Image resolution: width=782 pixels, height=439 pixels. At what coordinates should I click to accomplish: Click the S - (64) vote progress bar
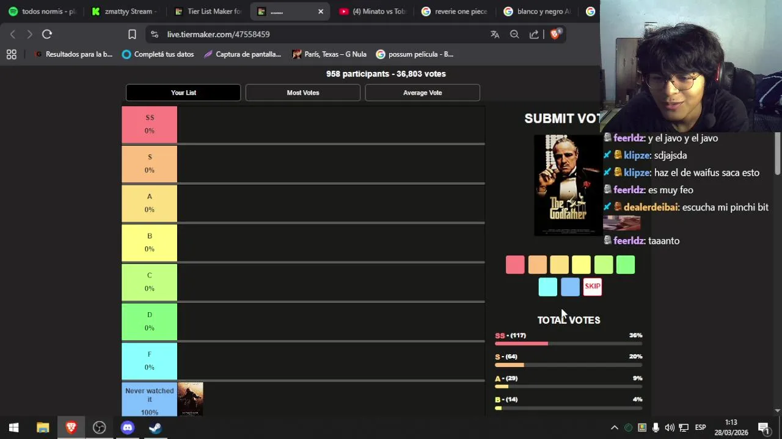568,365
